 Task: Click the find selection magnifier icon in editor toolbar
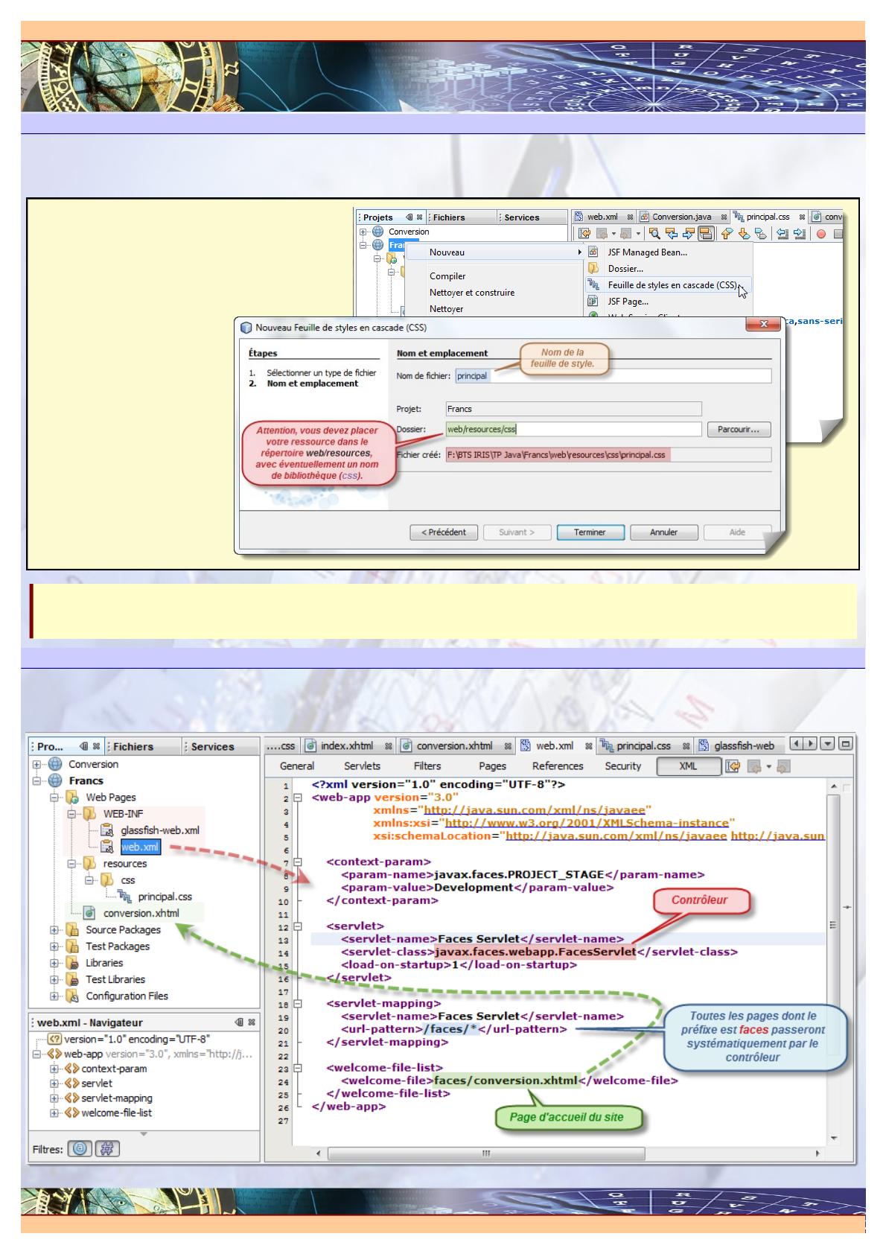[x=655, y=234]
